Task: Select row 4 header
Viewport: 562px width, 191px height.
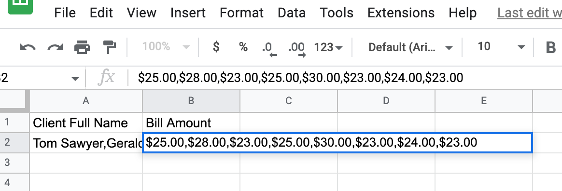Action: (14, 182)
